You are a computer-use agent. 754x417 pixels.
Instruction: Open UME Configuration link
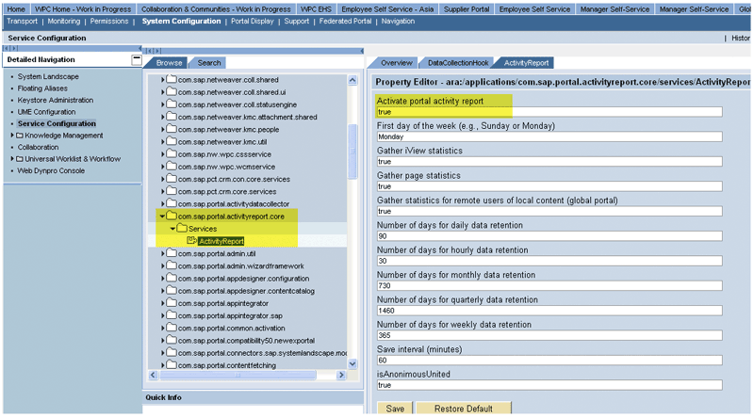click(x=46, y=112)
